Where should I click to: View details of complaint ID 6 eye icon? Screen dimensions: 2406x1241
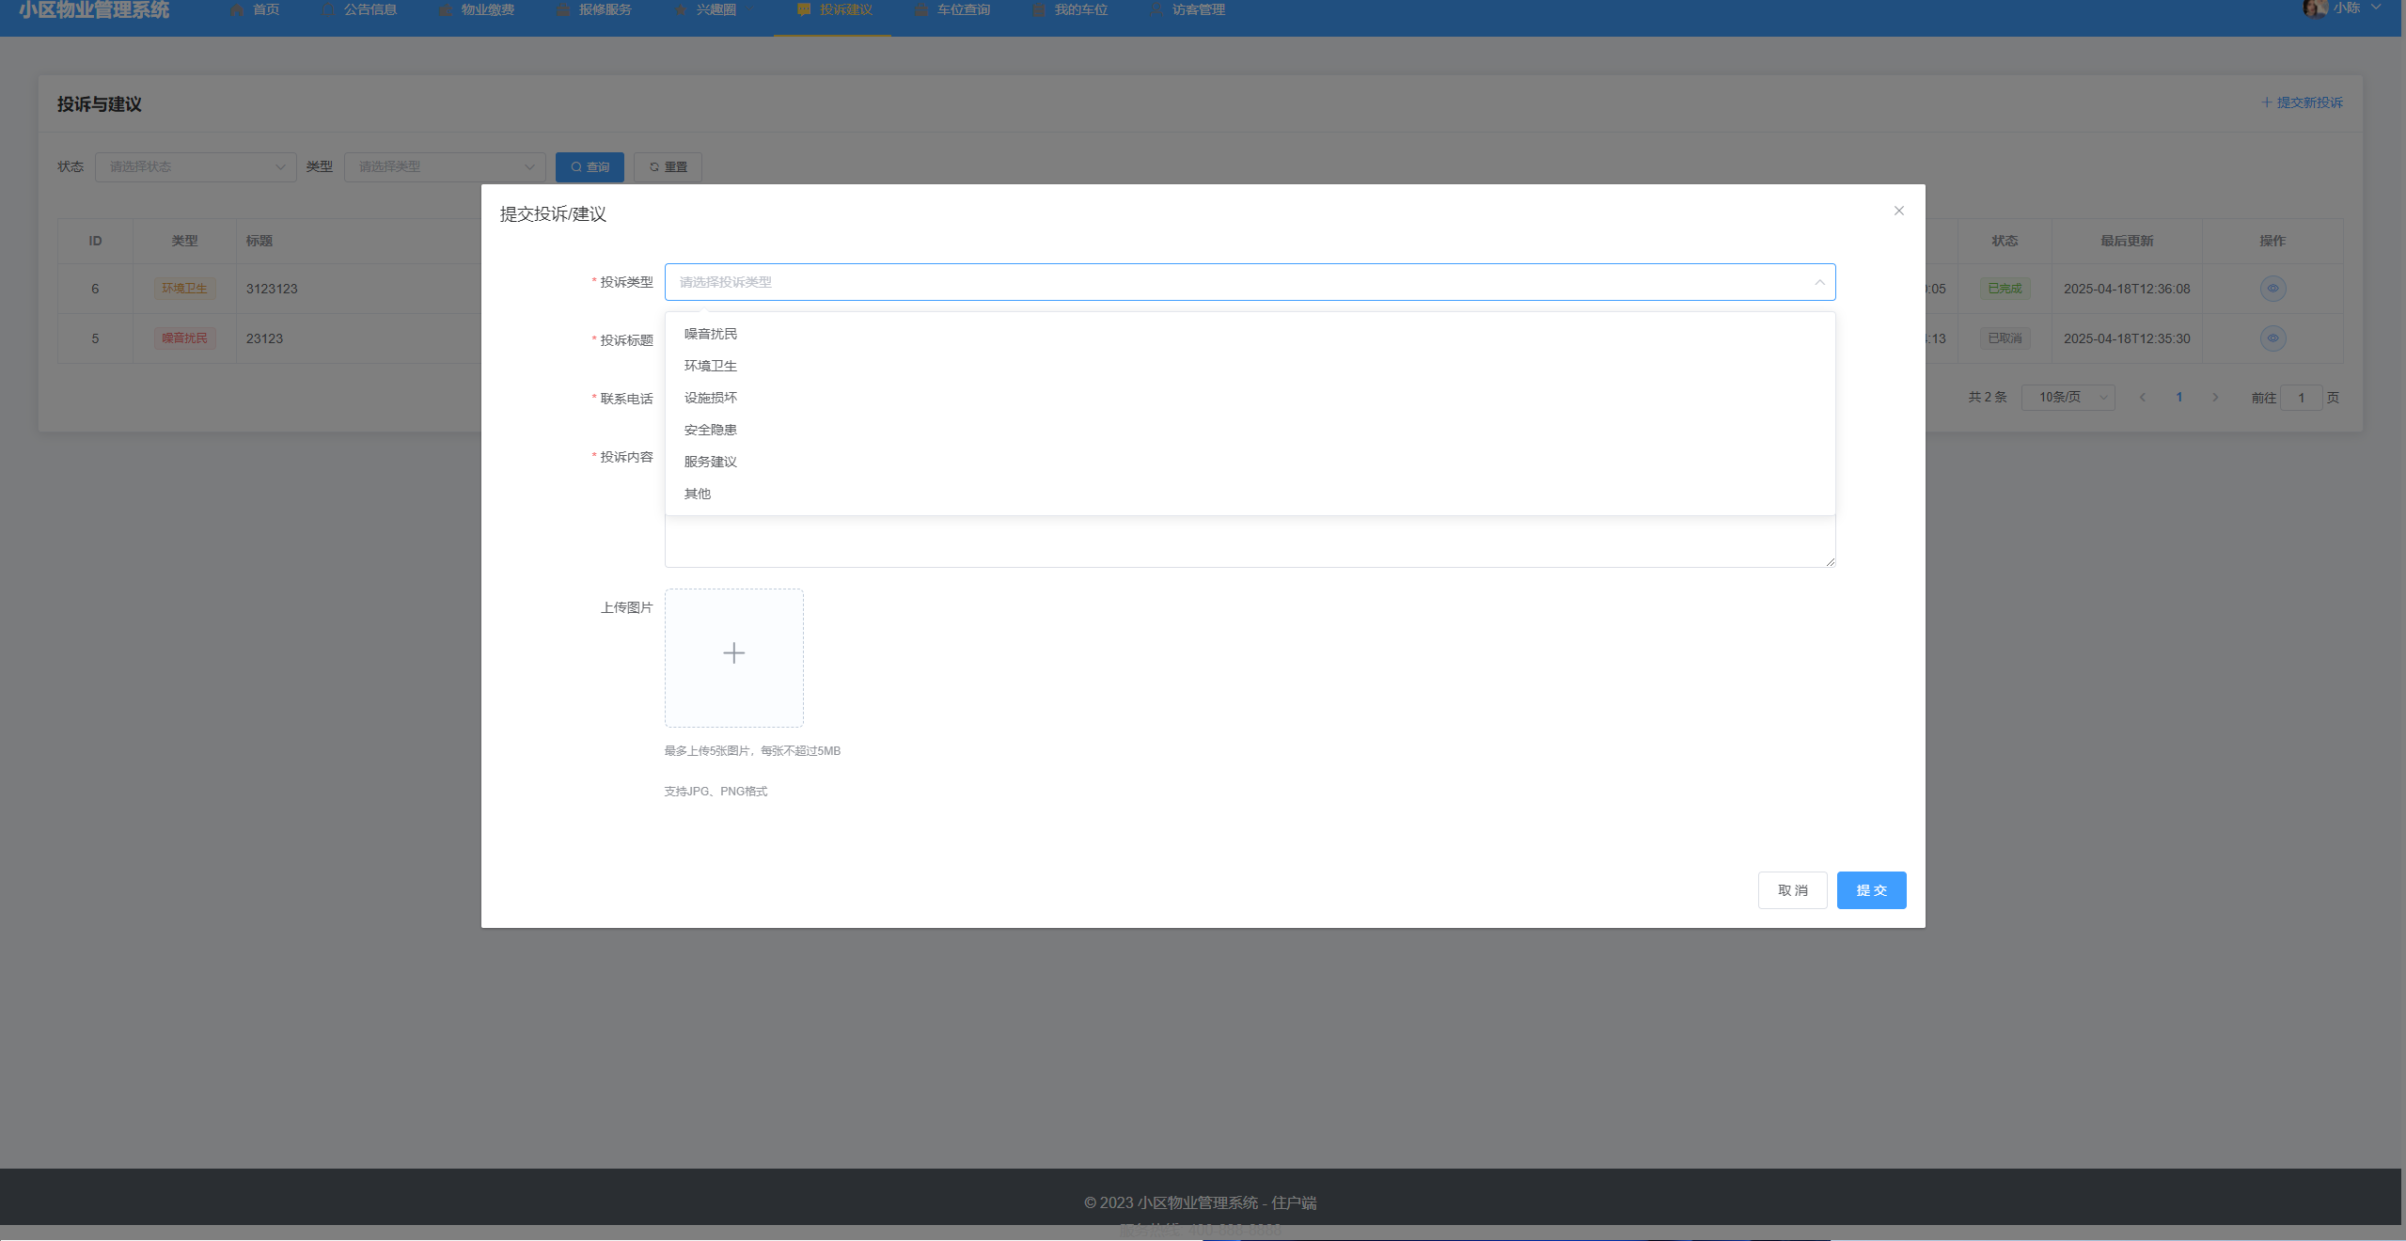[x=2272, y=289]
